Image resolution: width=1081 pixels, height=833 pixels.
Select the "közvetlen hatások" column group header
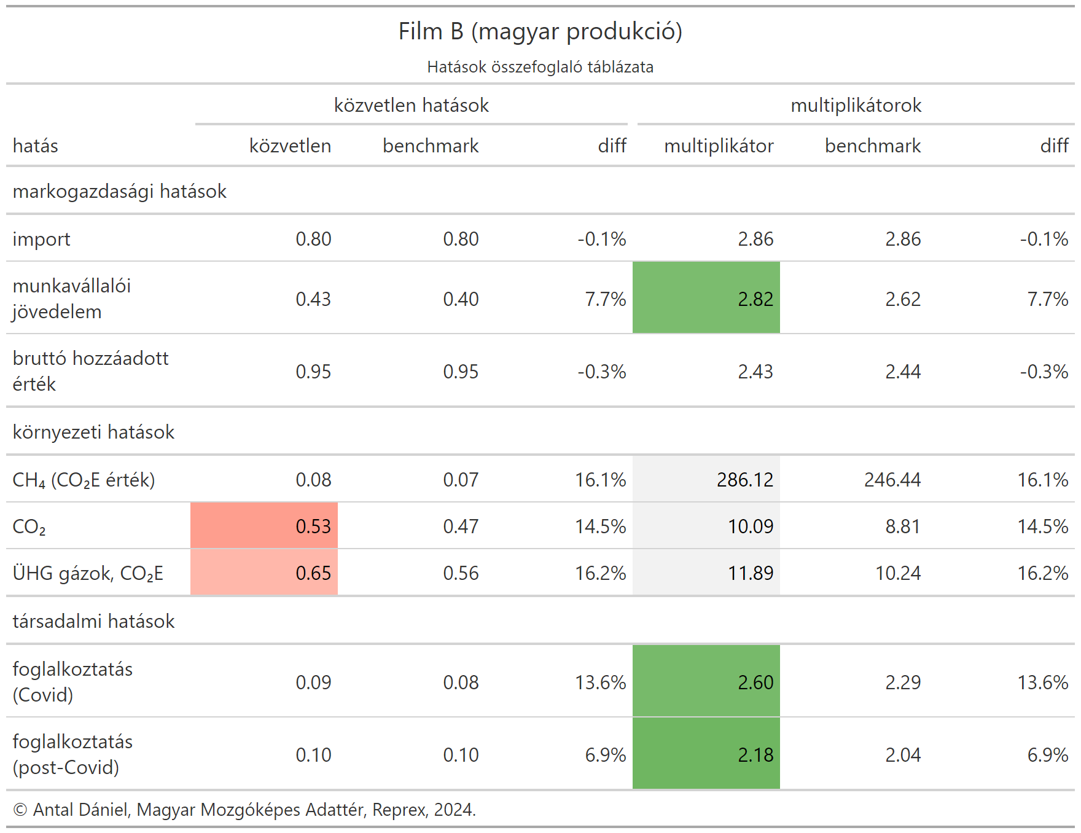click(x=411, y=105)
